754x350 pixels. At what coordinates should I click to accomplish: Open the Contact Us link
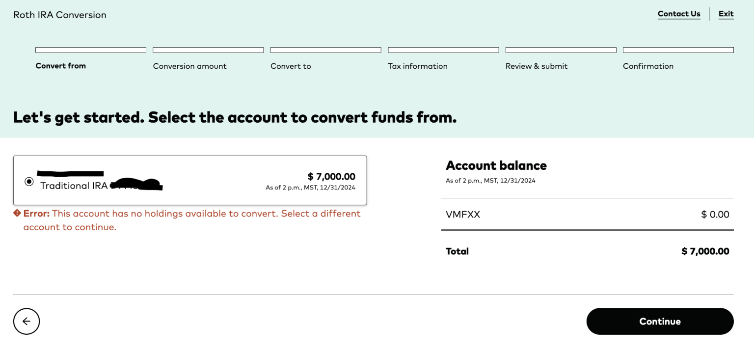click(679, 14)
